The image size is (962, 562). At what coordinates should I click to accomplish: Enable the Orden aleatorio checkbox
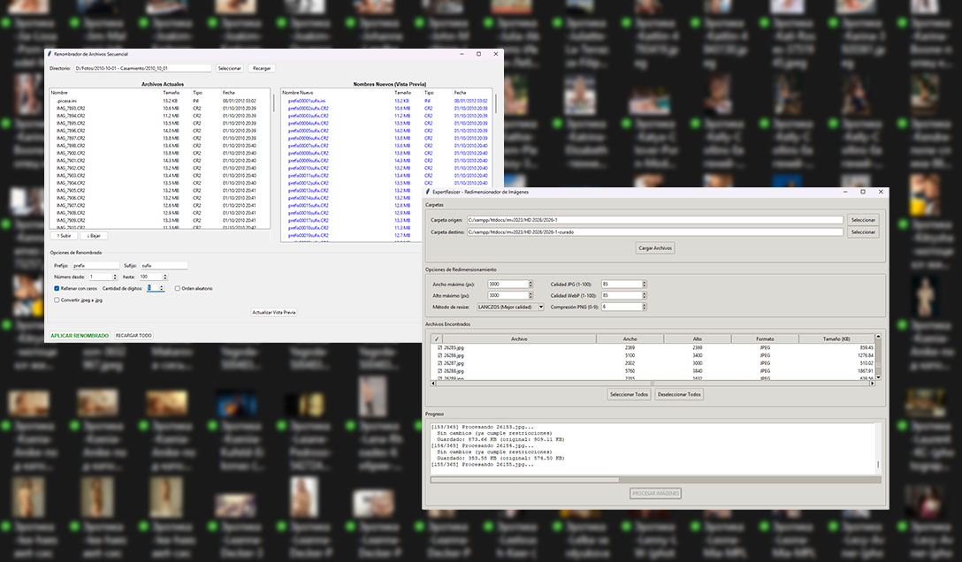pos(177,288)
